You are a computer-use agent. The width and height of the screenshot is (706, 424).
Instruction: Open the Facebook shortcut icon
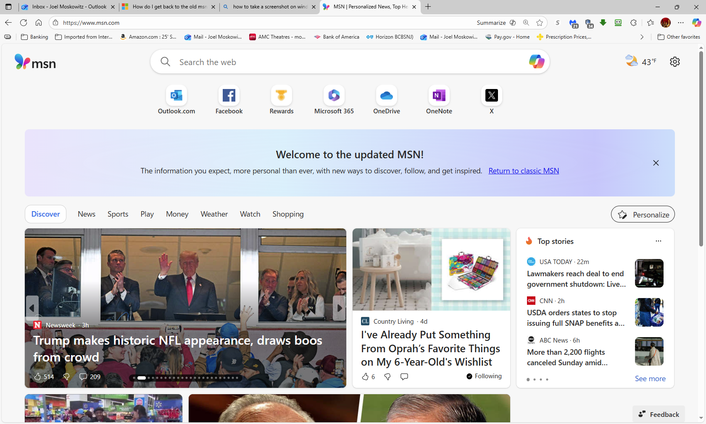(229, 96)
